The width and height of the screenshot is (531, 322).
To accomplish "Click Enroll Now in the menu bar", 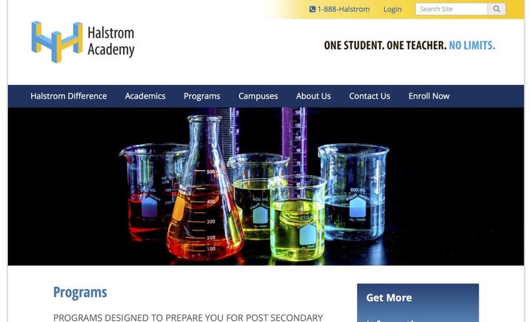I will click(429, 96).
